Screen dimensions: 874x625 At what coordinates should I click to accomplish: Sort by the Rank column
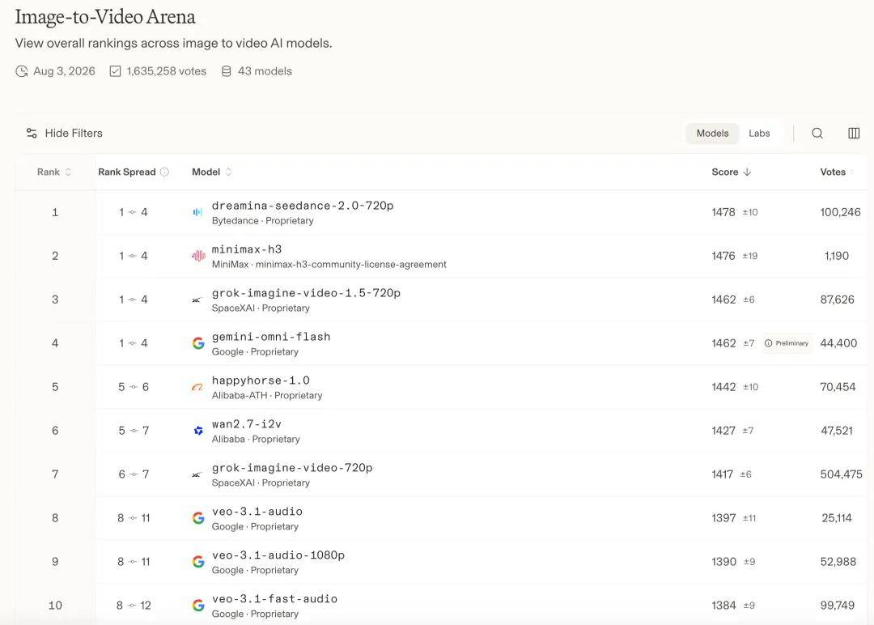click(54, 172)
